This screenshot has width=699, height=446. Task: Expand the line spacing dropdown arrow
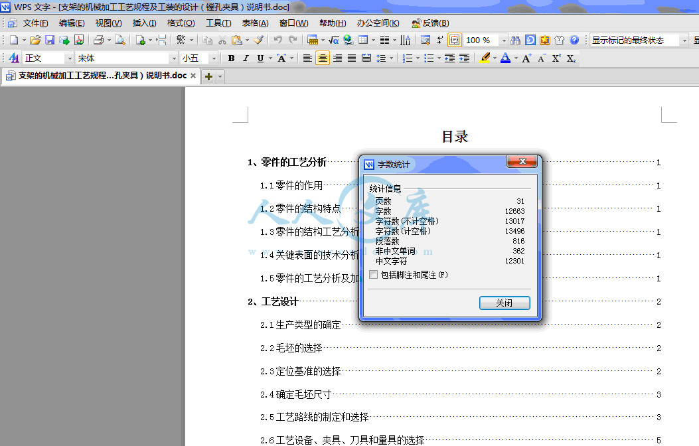pos(392,58)
